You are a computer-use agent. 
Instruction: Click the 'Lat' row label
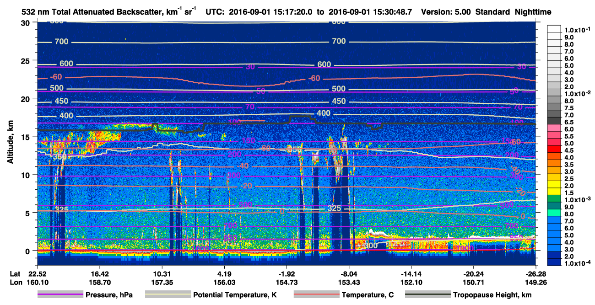(15, 274)
